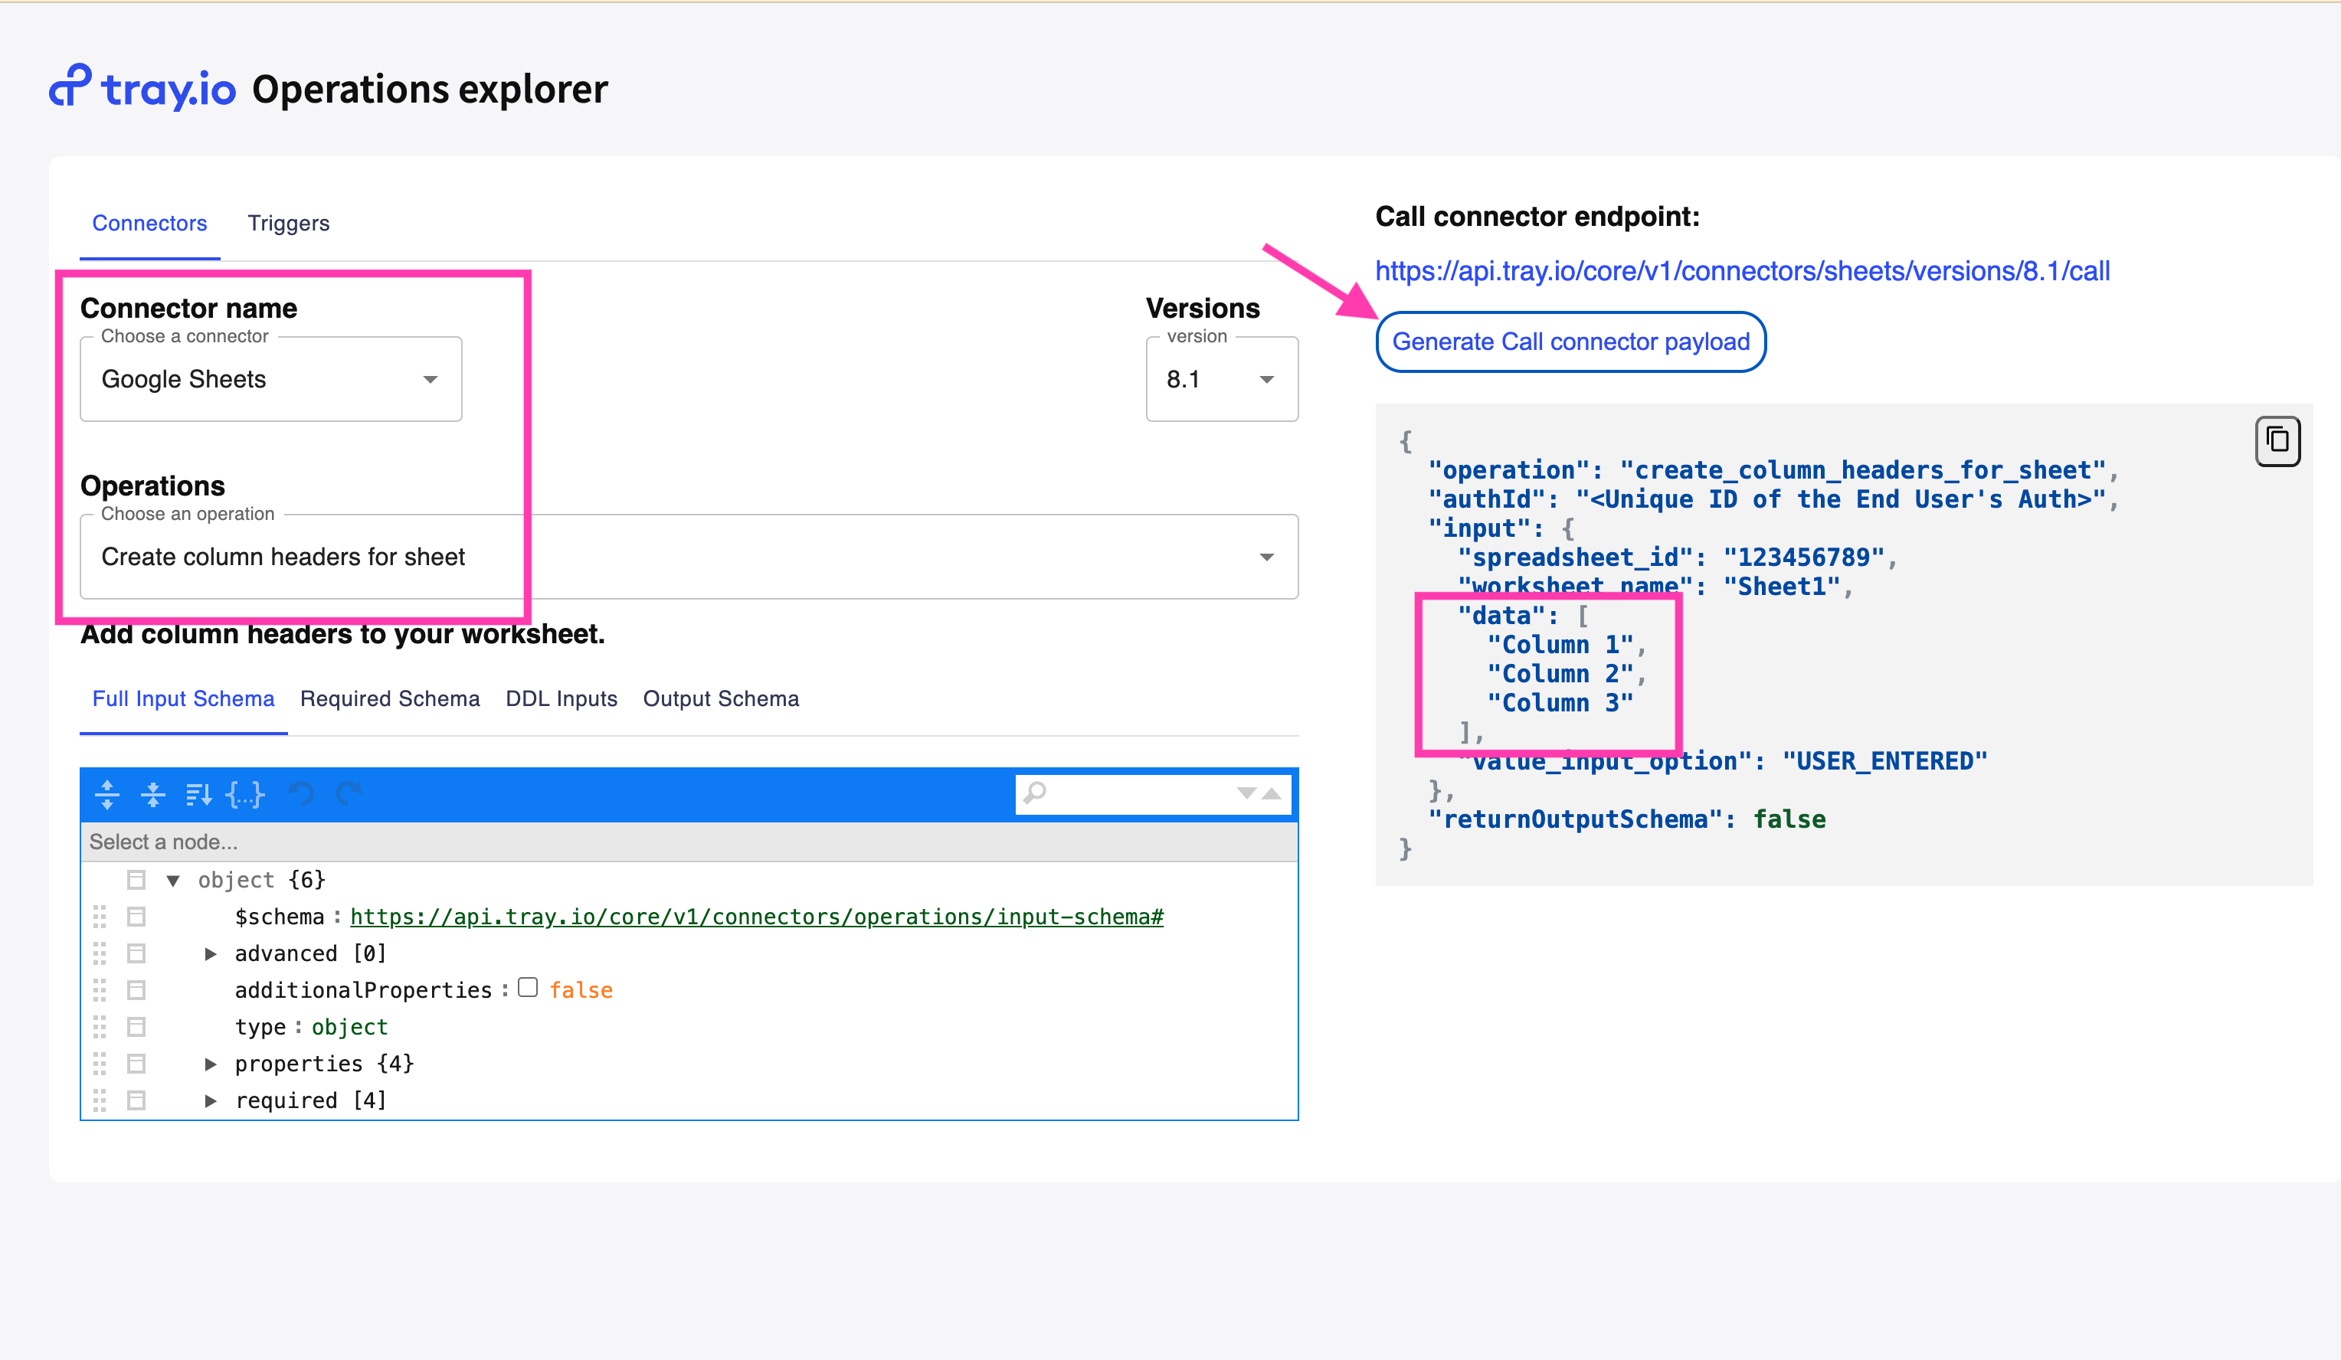This screenshot has height=1360, width=2341.
Task: Click the Full Input Schema tab link
Action: [182, 699]
